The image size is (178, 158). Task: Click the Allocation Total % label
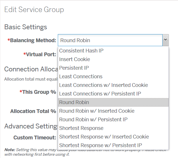[33, 111]
